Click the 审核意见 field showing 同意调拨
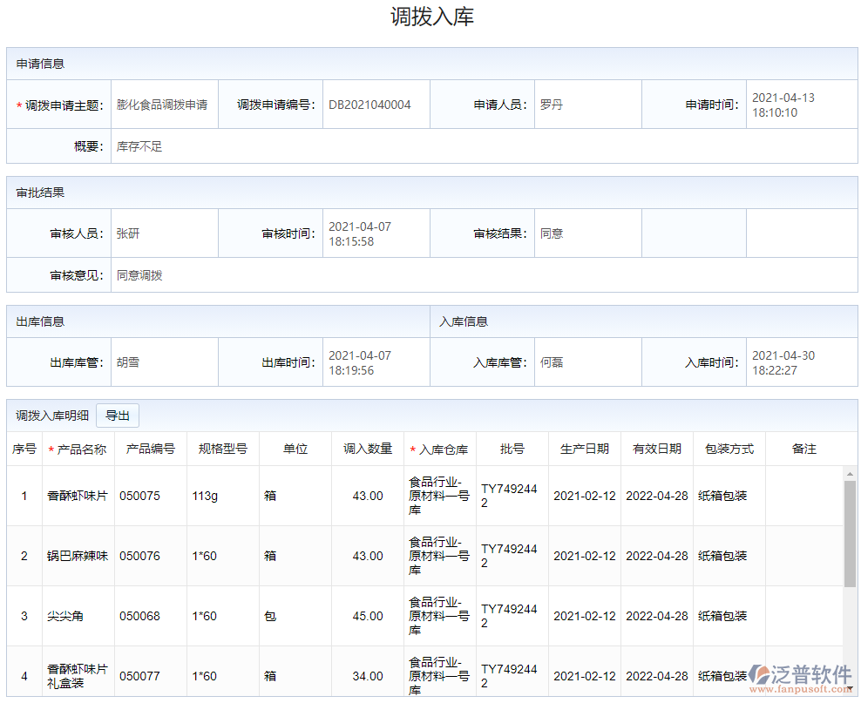Image resolution: width=861 pixels, height=703 pixels. 139,275
